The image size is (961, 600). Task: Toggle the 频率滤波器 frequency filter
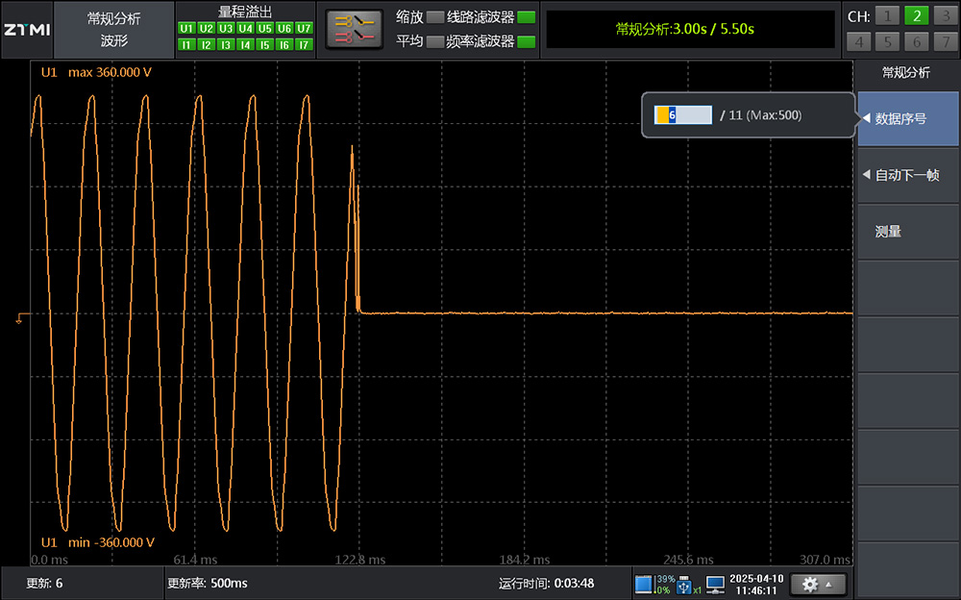click(x=526, y=41)
